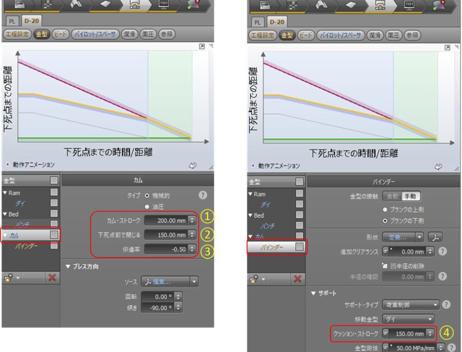Screen dimensions: 462x352
Task: Click the カム・ストローク 200.00 mm field
Action: tap(170, 220)
